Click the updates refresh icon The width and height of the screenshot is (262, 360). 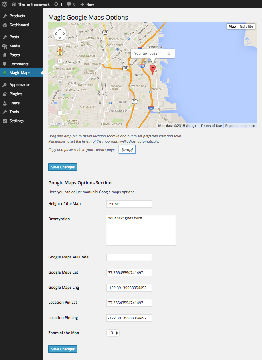56,4
